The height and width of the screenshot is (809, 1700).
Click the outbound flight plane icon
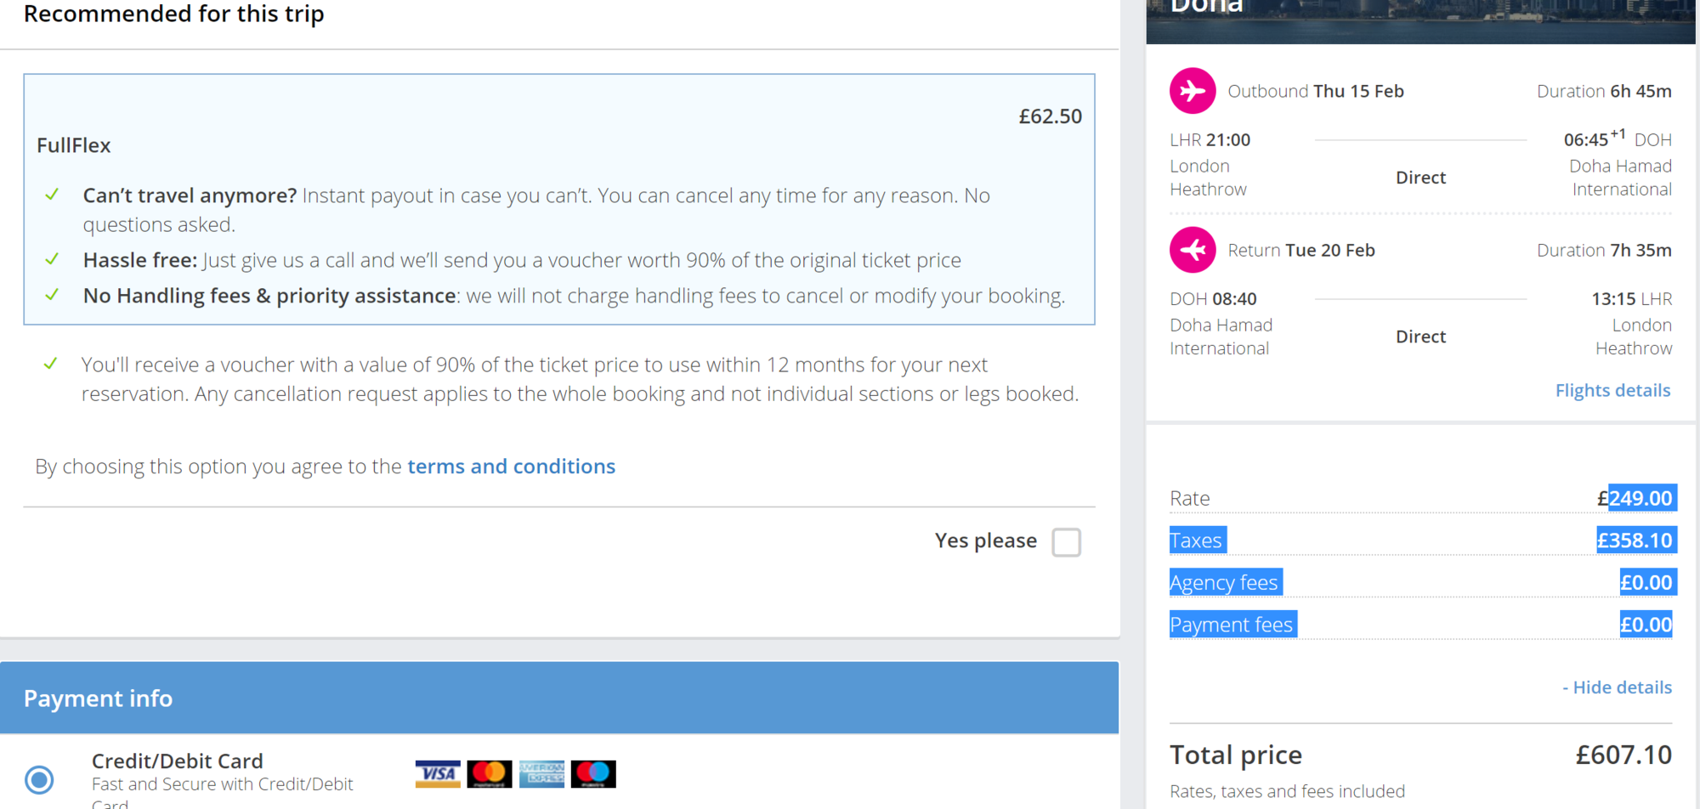tap(1193, 91)
